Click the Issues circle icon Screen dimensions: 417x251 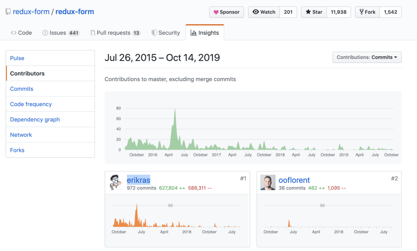tap(45, 33)
